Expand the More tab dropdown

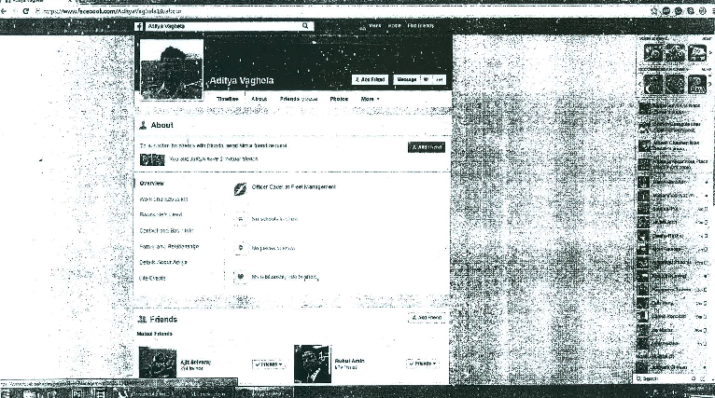coord(370,99)
